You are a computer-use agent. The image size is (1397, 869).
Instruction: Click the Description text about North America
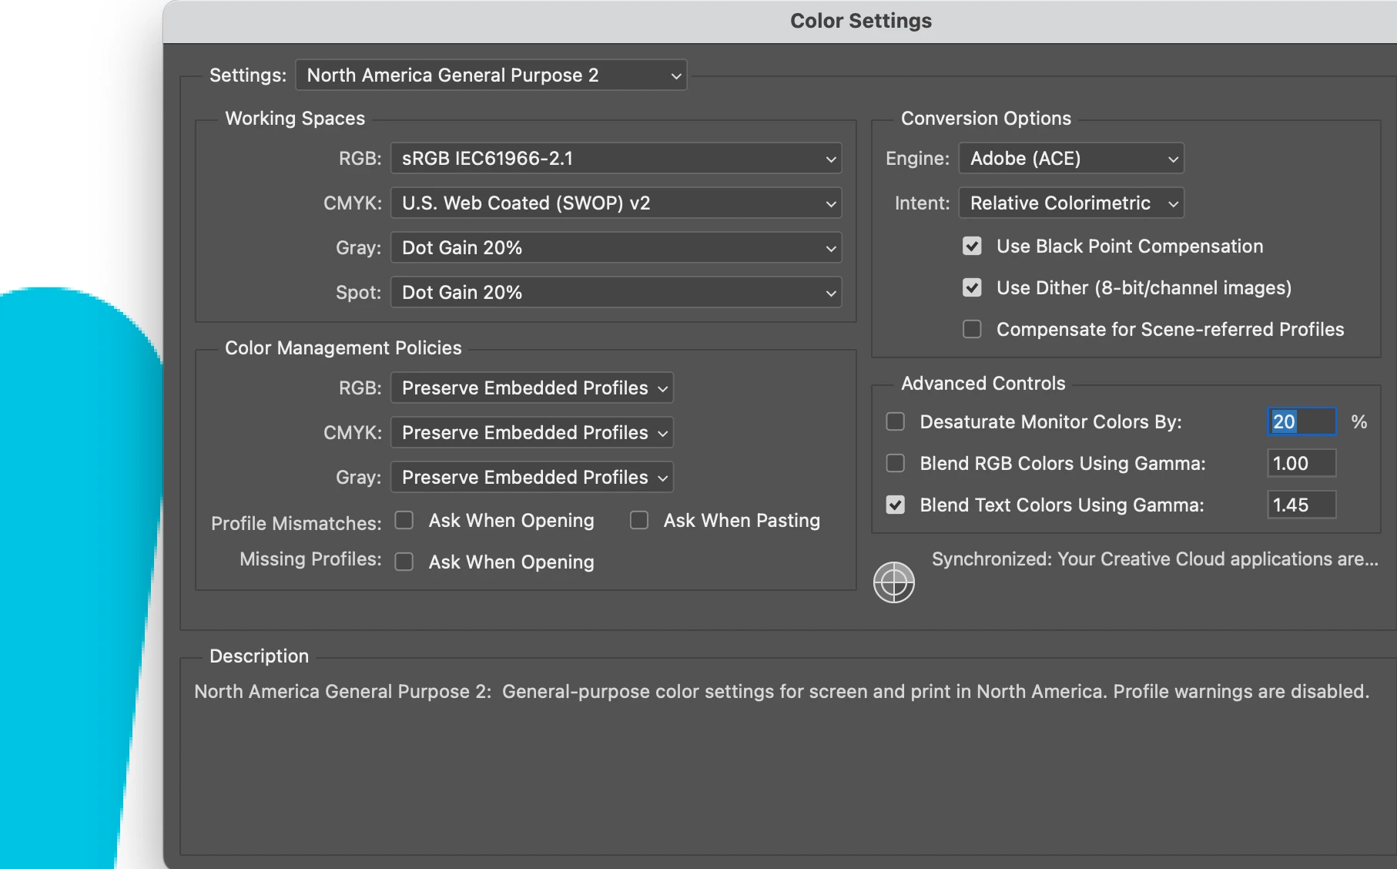point(782,692)
